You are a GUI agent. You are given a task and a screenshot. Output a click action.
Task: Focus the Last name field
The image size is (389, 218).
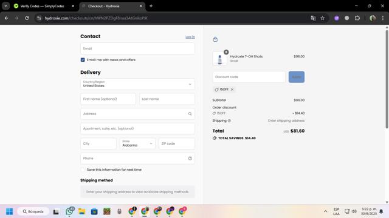pyautogui.click(x=167, y=99)
